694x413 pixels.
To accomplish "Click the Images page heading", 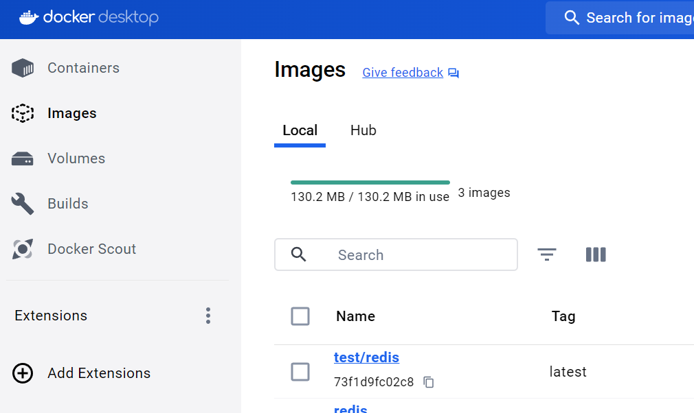I will [310, 70].
